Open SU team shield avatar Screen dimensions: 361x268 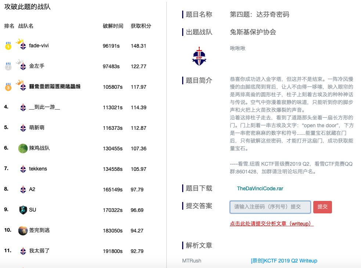(x=23, y=210)
